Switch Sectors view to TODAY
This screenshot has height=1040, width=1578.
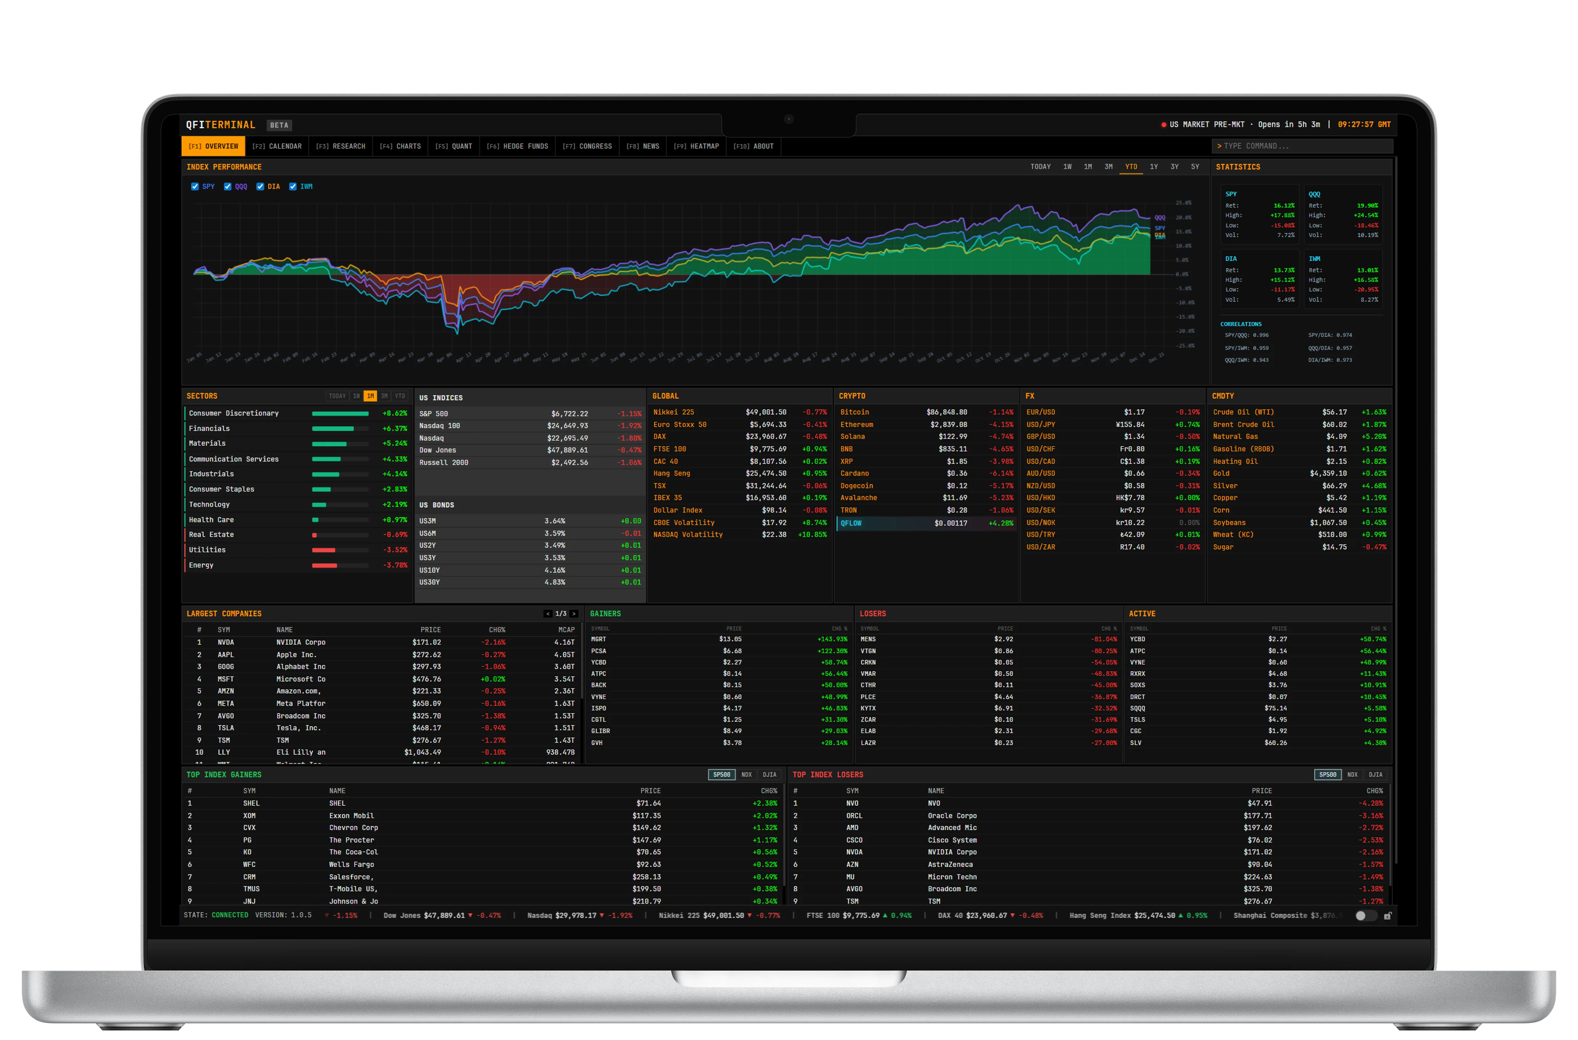click(x=337, y=395)
